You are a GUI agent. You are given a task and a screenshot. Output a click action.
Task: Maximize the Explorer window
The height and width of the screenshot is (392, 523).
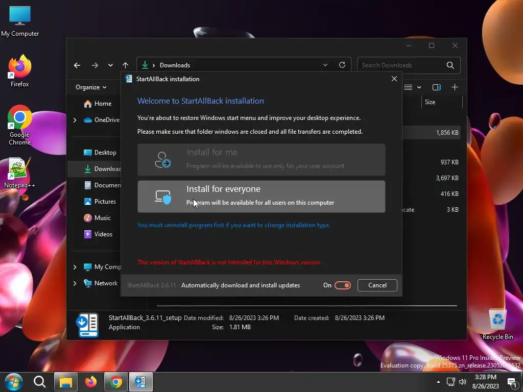tap(431, 45)
